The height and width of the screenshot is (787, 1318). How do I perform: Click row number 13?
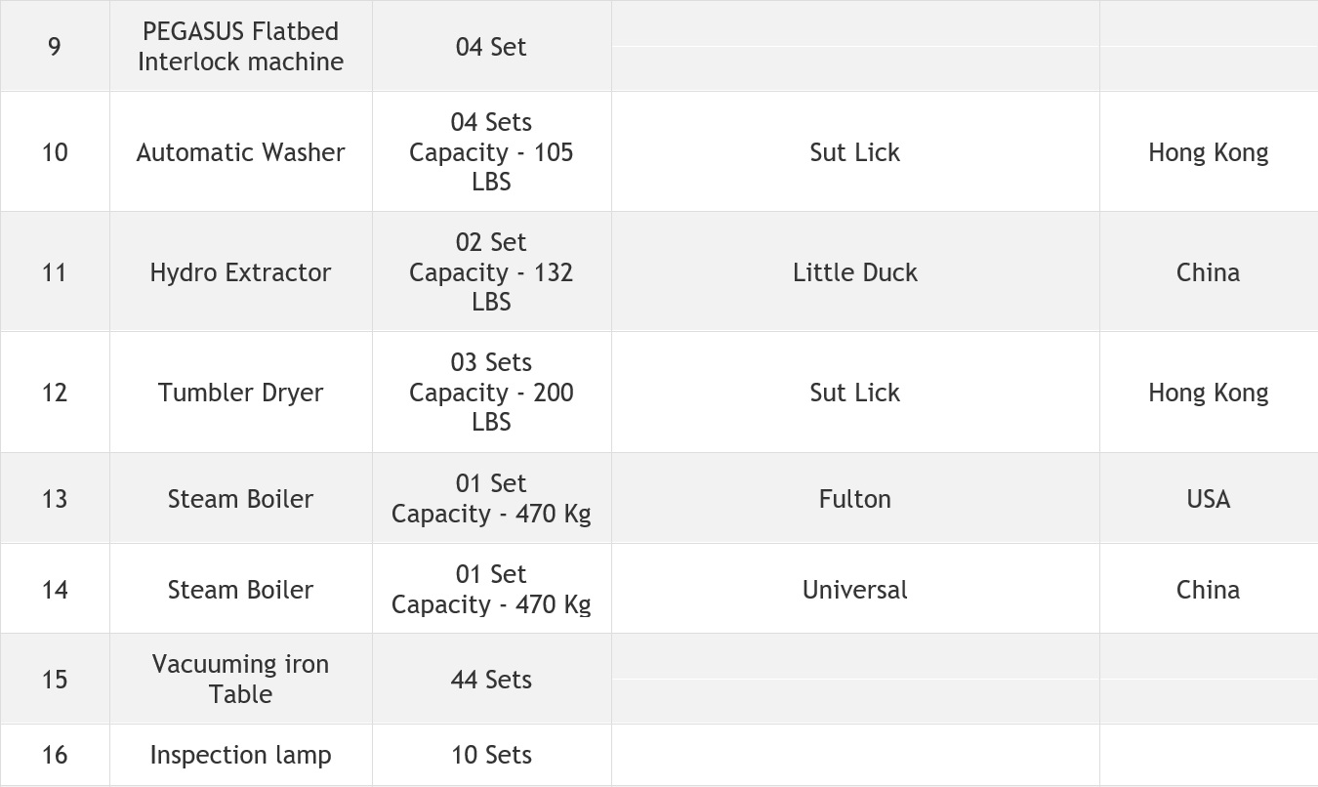point(55,499)
